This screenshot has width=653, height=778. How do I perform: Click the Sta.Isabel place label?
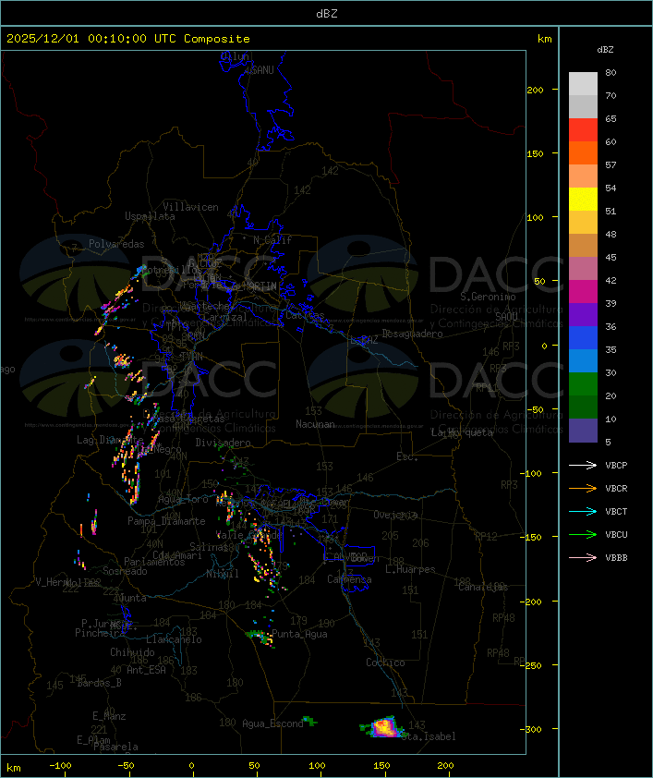[429, 736]
